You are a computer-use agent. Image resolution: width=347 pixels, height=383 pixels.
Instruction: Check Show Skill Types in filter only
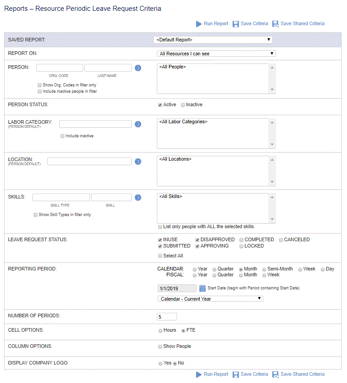(x=36, y=215)
